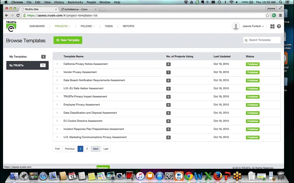Open Microsoft Excel icon in Dock

tap(208, 176)
